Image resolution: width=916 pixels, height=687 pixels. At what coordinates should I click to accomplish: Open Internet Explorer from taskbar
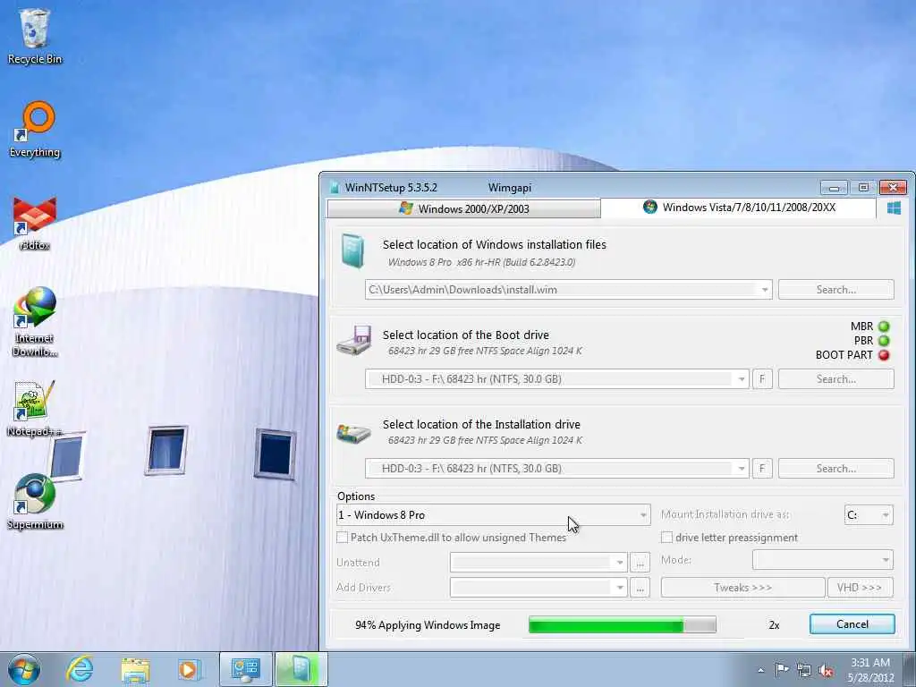80,669
